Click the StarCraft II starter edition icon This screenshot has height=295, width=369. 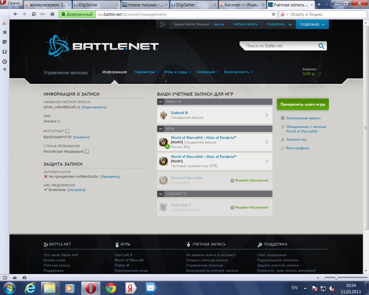coord(163,207)
